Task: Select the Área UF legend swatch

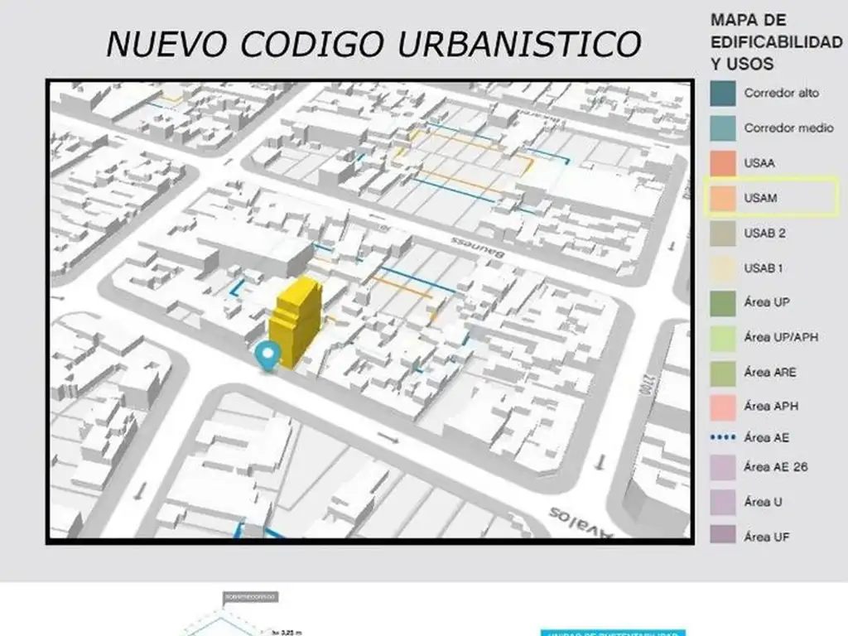Action: [x=721, y=537]
